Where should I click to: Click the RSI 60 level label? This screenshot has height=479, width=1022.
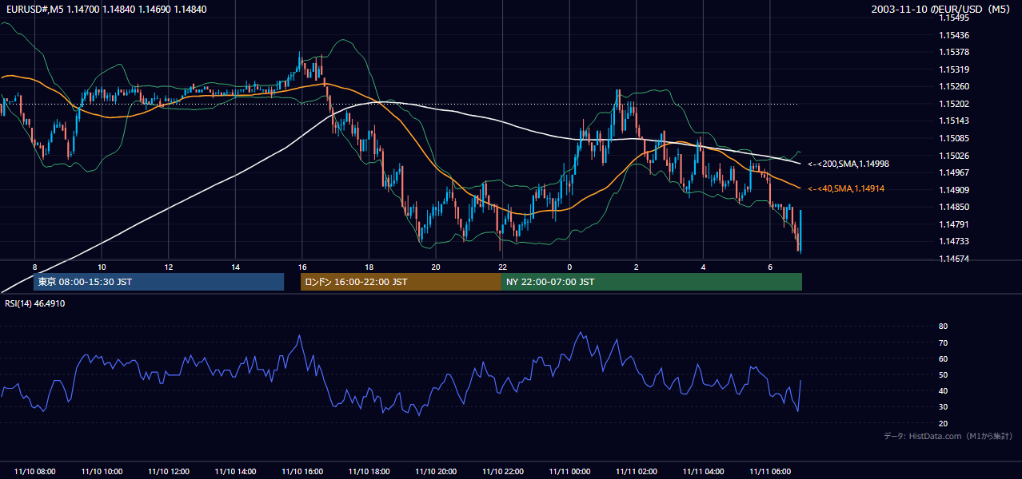tap(944, 358)
